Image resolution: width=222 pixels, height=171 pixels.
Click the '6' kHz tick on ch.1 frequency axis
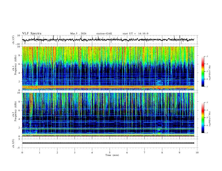(19, 64)
